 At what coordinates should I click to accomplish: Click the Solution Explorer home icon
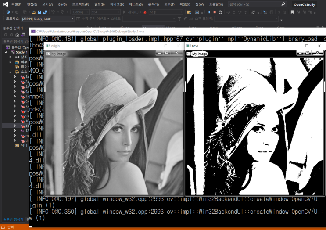tap(17, 35)
